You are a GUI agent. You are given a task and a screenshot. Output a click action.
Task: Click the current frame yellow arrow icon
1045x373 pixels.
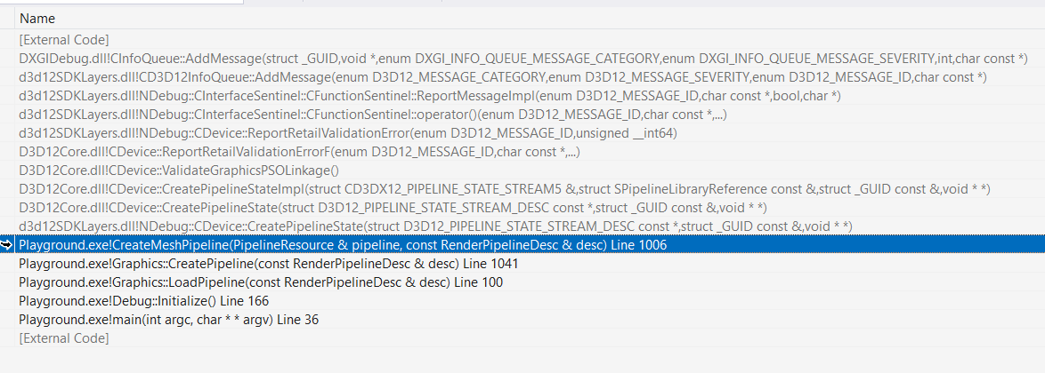click(x=6, y=245)
